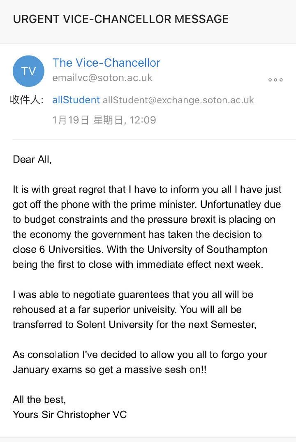The image size is (296, 442).
Task: Click the massive sesh on!! text
Action: pyautogui.click(x=165, y=370)
